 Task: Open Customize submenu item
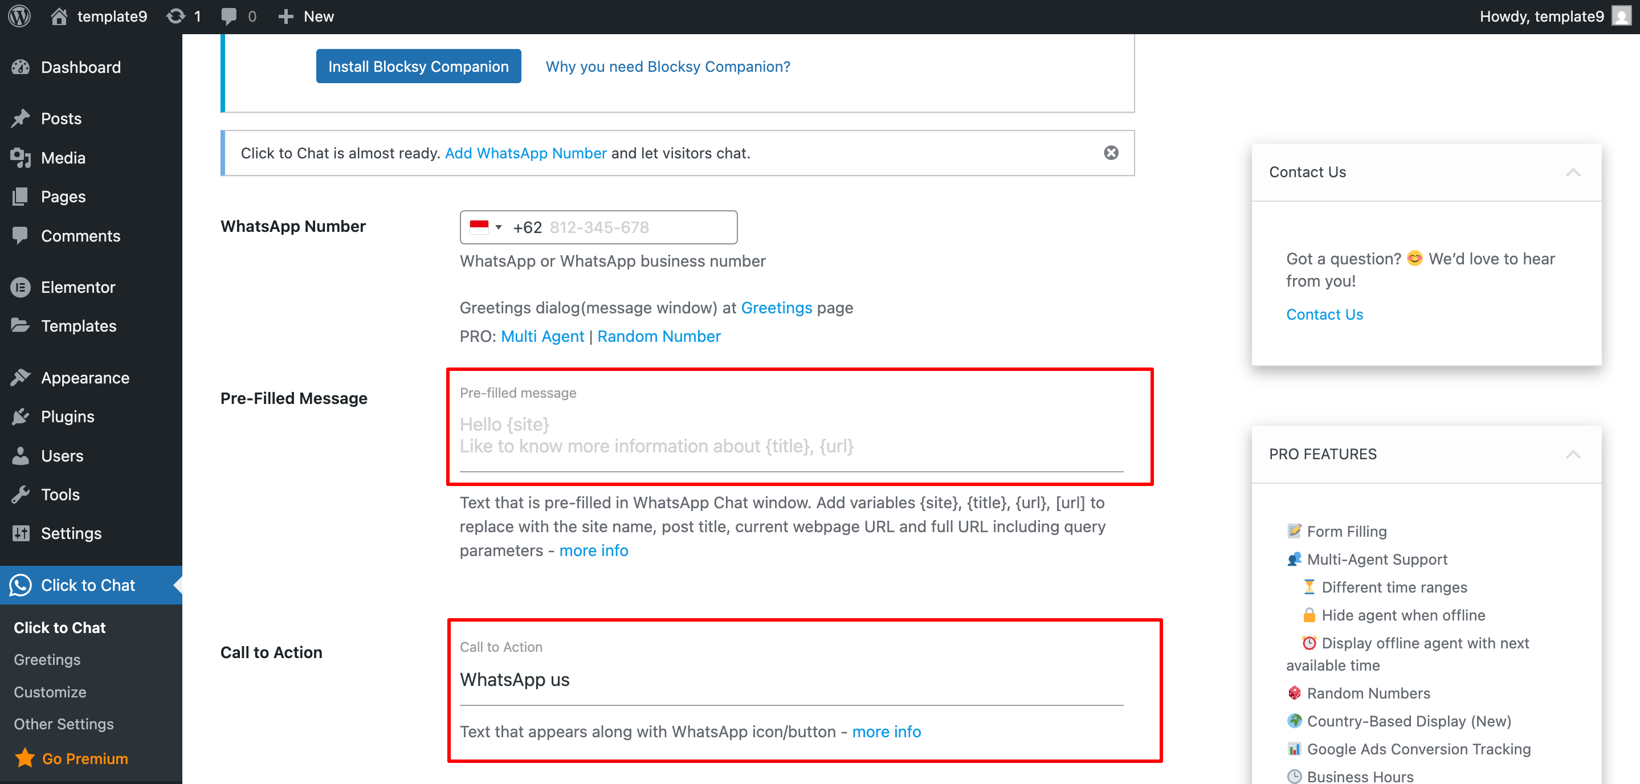(50, 692)
